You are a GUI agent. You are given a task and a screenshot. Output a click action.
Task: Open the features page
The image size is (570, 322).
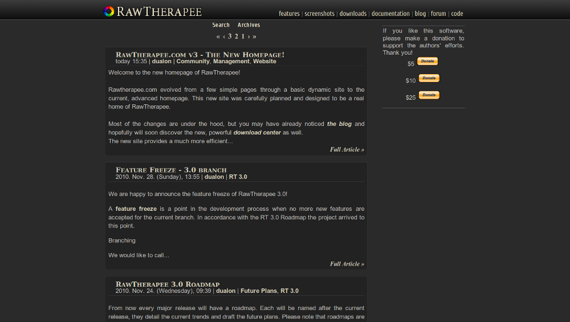pyautogui.click(x=289, y=14)
